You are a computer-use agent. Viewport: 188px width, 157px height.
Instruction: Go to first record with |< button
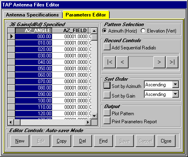tap(110, 62)
